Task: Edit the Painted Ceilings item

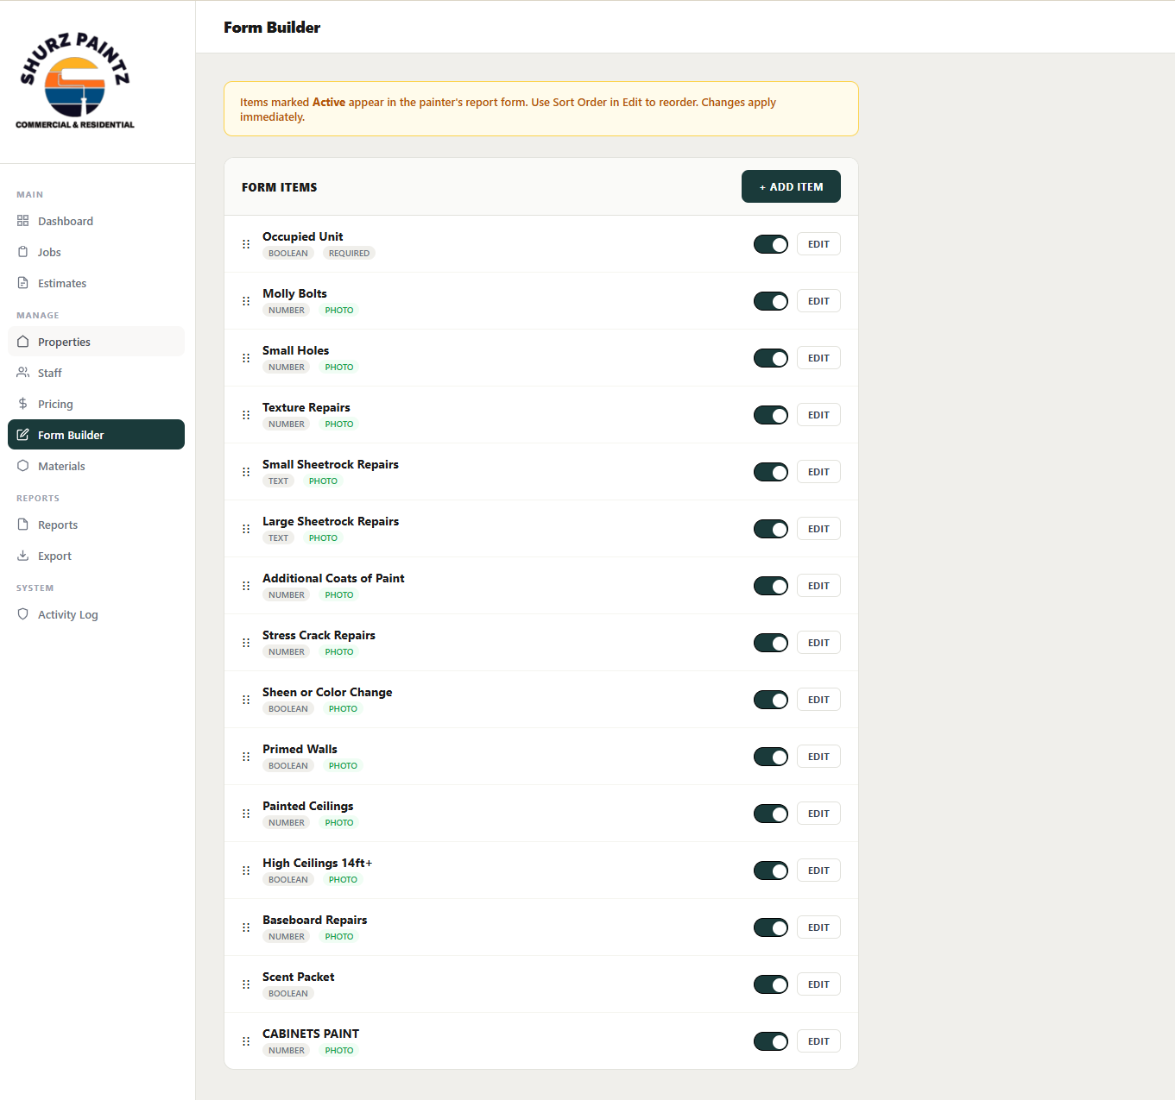Action: click(x=818, y=814)
